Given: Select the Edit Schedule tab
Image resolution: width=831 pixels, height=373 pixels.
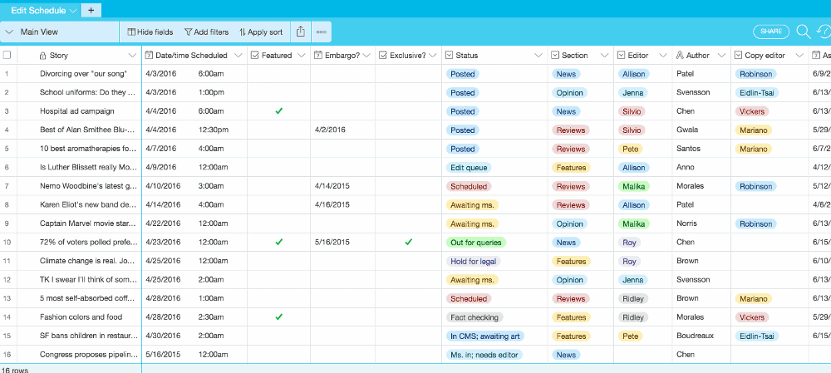Looking at the screenshot, I should (x=40, y=10).
